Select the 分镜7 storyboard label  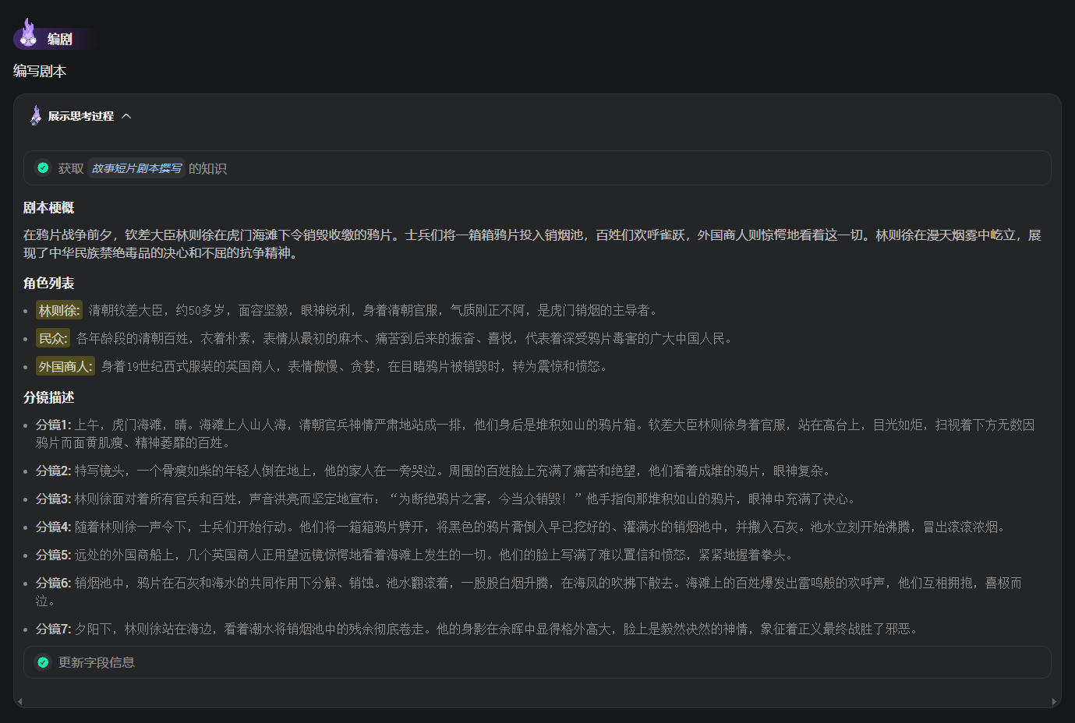tap(53, 629)
